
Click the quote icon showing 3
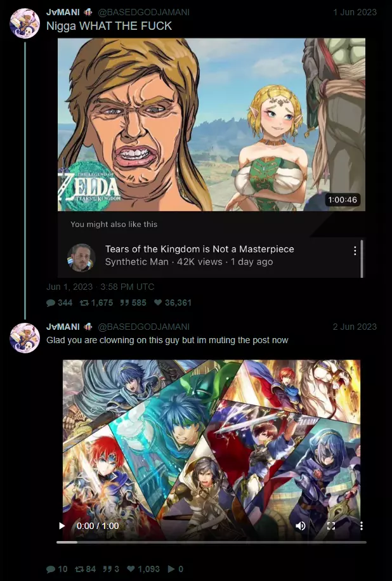105,569
